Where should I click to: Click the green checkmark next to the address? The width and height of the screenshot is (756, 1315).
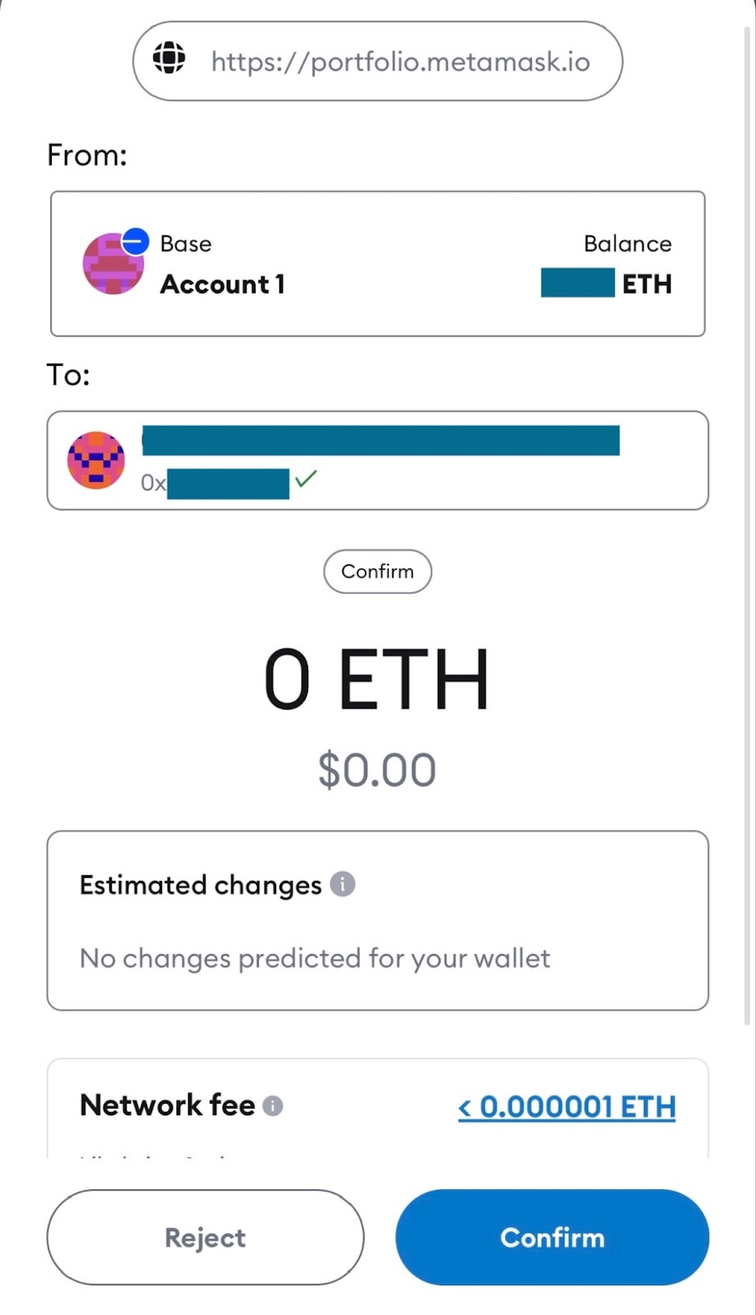306,478
